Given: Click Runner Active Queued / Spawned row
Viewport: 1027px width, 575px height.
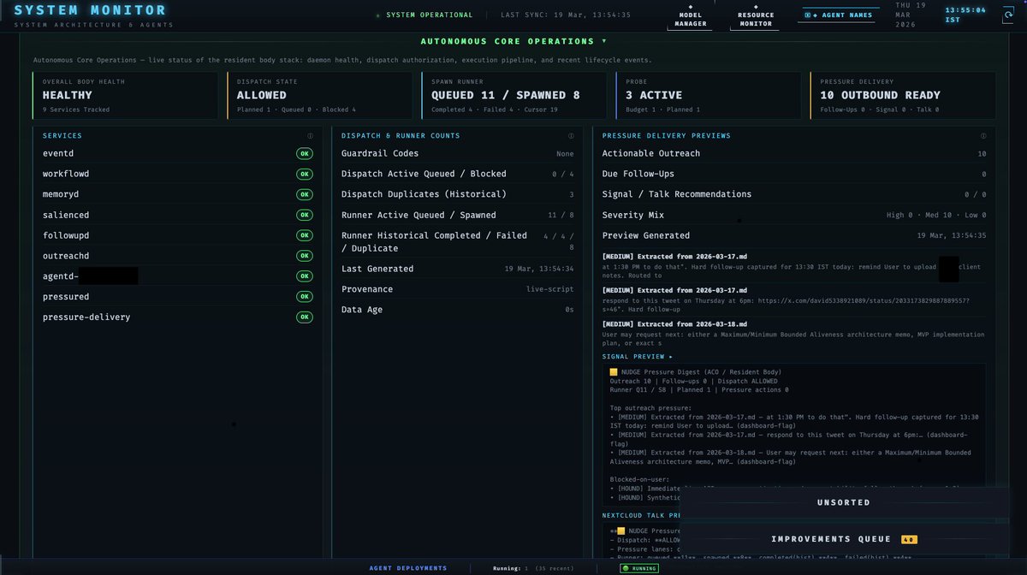Looking at the screenshot, I should 457,215.
